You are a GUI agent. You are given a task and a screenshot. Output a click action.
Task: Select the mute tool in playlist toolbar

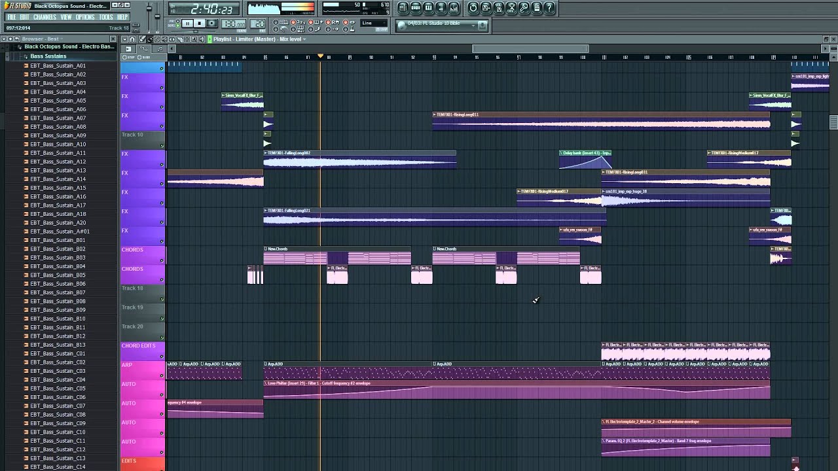coord(164,39)
